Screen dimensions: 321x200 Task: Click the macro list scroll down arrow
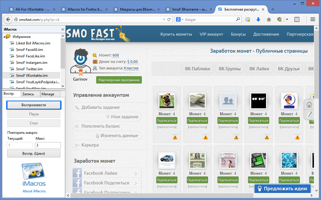pos(63,86)
